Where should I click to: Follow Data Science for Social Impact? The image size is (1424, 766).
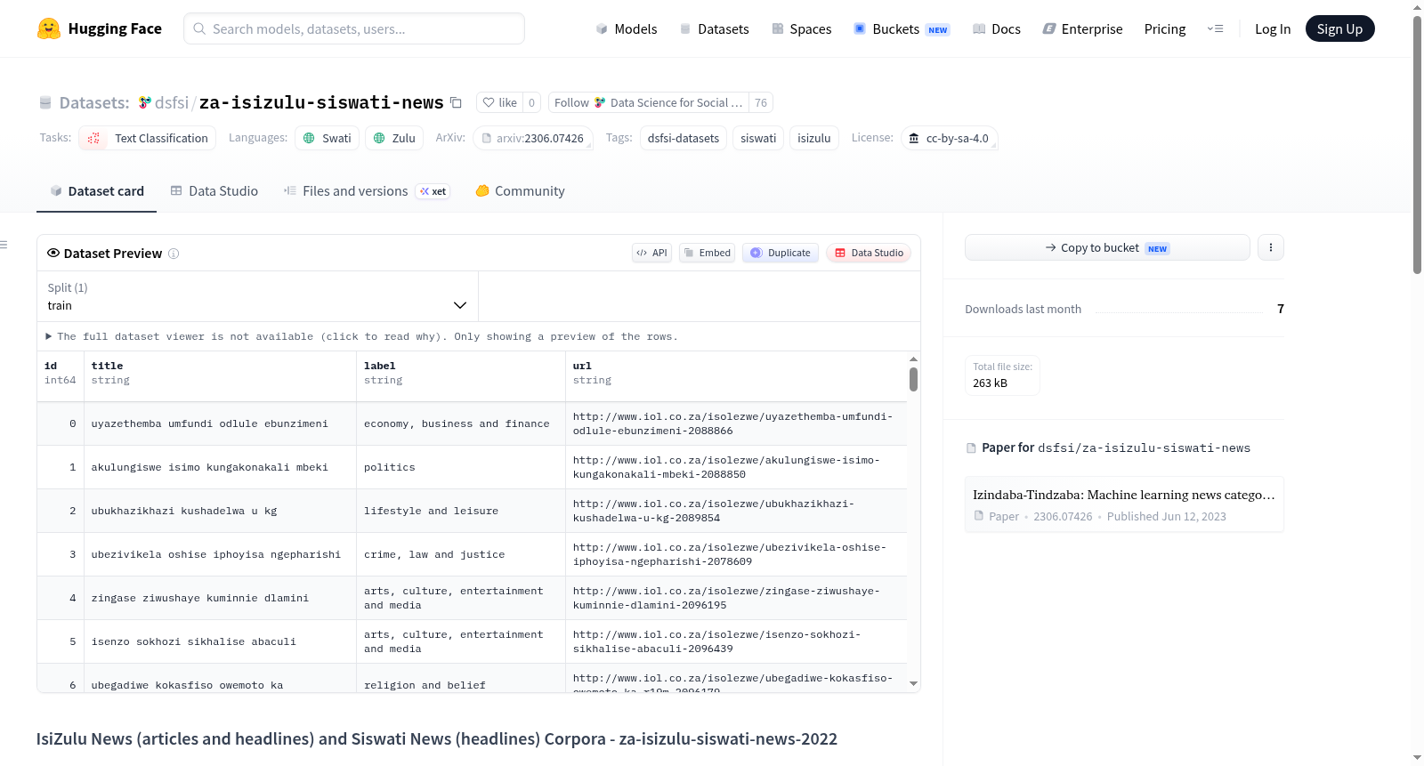pos(649,102)
